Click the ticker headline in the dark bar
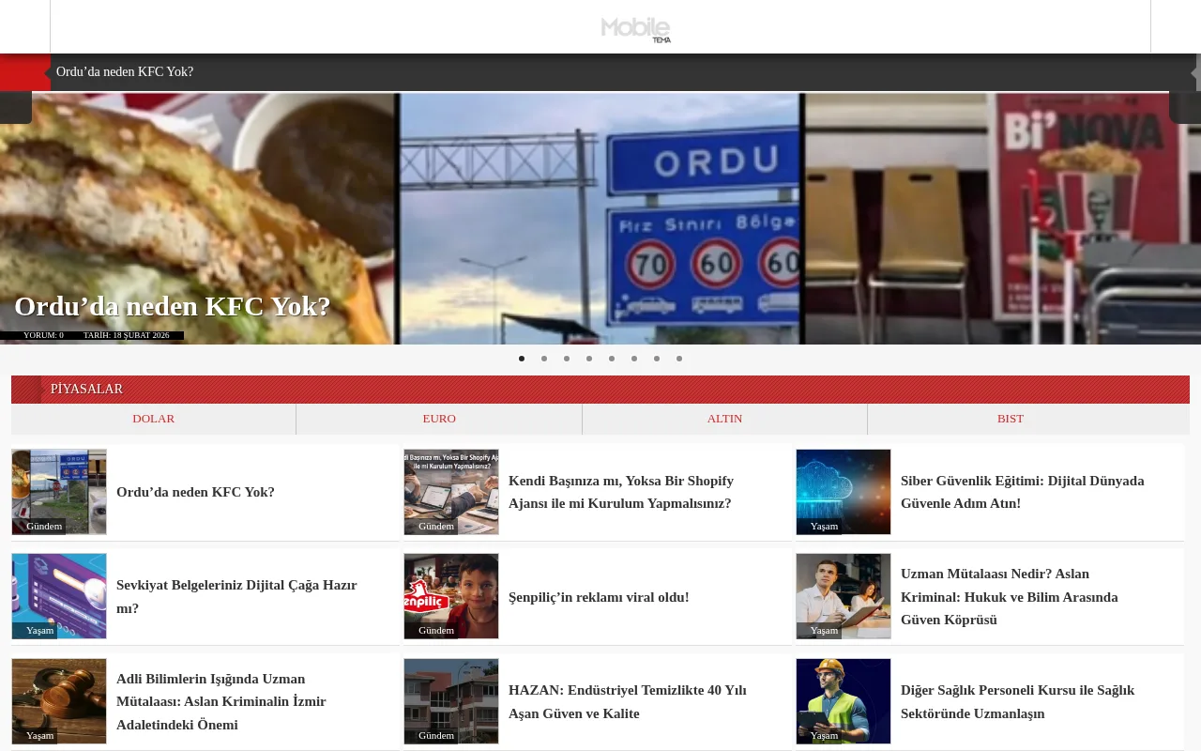This screenshot has height=751, width=1201. (125, 72)
